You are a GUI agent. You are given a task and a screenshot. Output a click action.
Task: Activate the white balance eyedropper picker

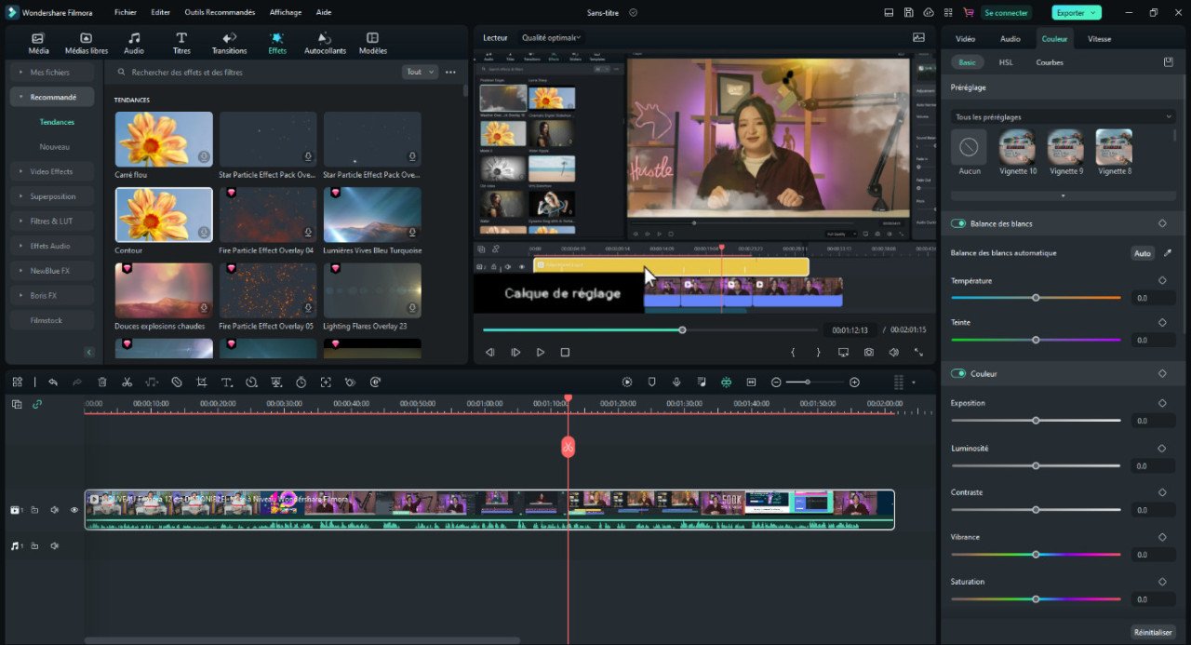pos(1169,252)
